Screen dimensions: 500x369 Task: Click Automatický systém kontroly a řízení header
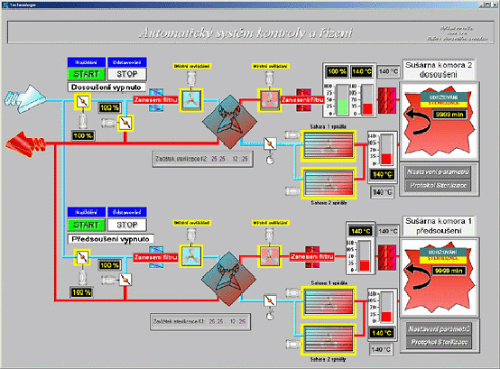(x=246, y=33)
